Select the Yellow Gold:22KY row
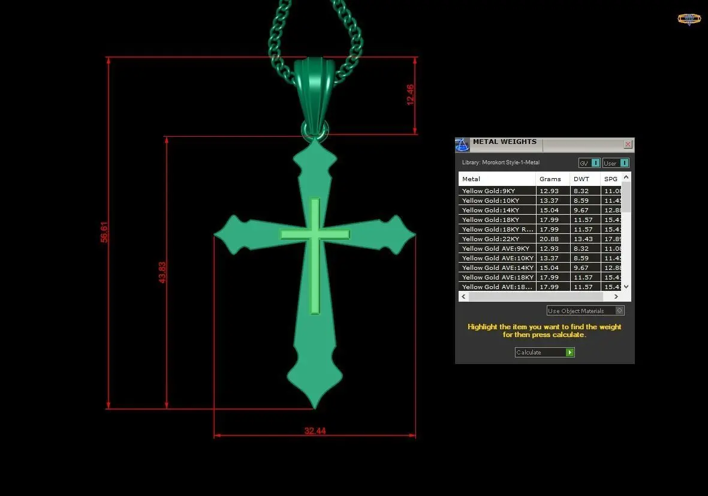The width and height of the screenshot is (708, 496). (x=540, y=239)
